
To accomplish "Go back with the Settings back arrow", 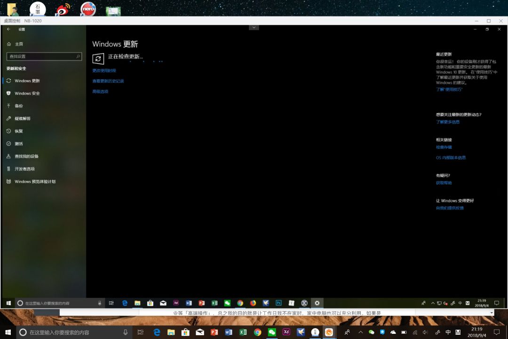I will click(9, 29).
